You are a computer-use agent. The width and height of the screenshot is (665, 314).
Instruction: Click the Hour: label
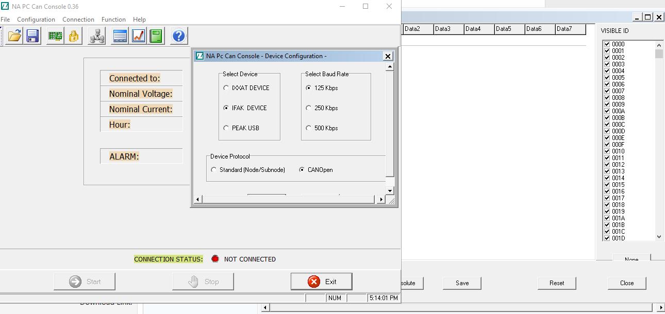tap(120, 125)
